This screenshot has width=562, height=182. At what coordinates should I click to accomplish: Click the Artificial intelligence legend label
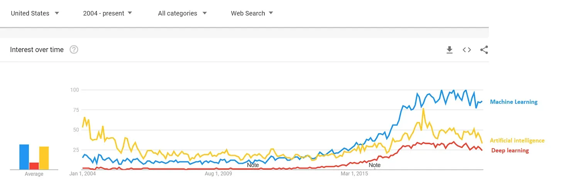point(517,141)
